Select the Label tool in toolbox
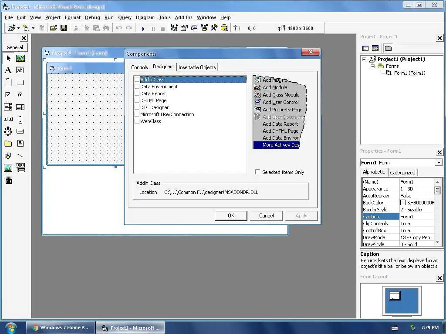446x334 pixels. [8, 70]
